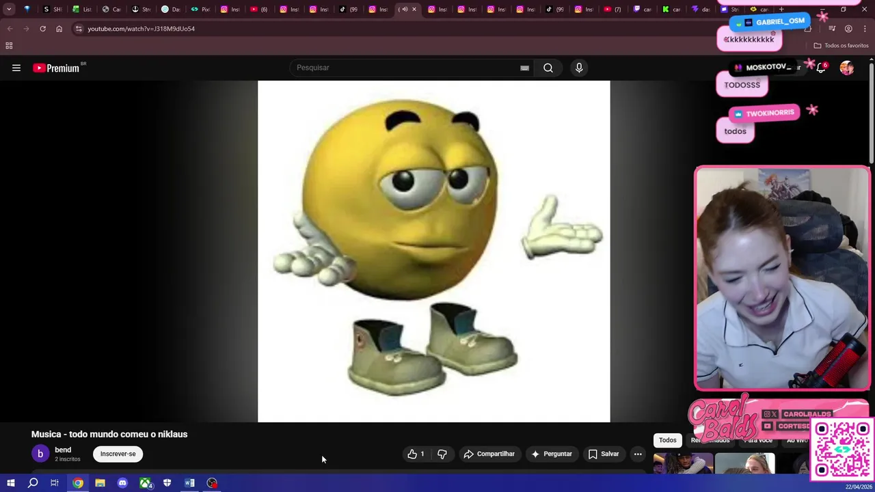The width and height of the screenshot is (875, 492).
Task: Click the Perguntar ask button
Action: pyautogui.click(x=551, y=454)
